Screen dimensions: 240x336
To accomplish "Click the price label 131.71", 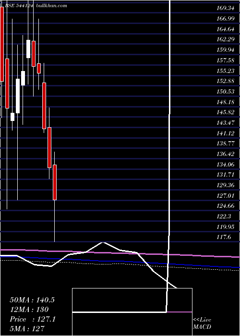I will pos(226,175).
